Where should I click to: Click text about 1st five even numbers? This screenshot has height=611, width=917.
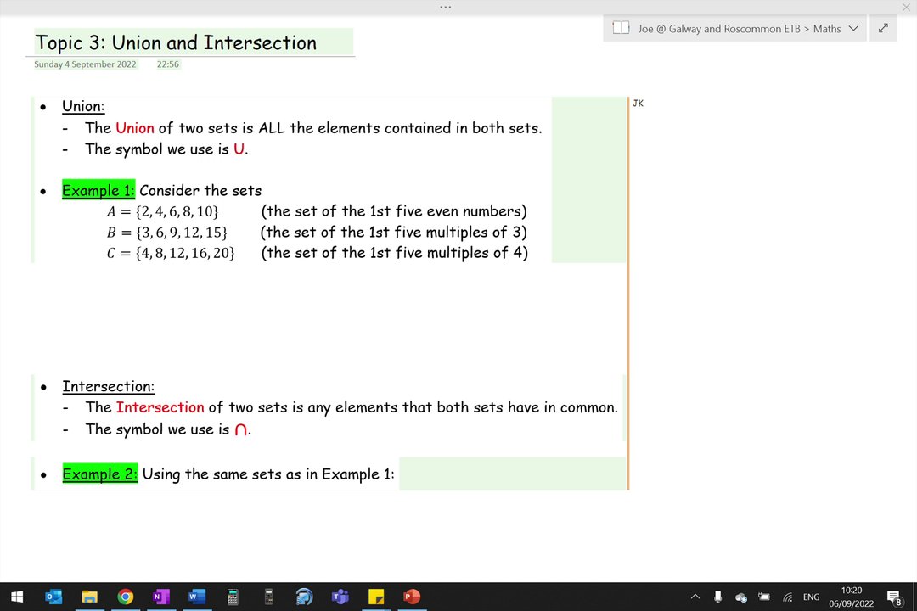click(394, 211)
